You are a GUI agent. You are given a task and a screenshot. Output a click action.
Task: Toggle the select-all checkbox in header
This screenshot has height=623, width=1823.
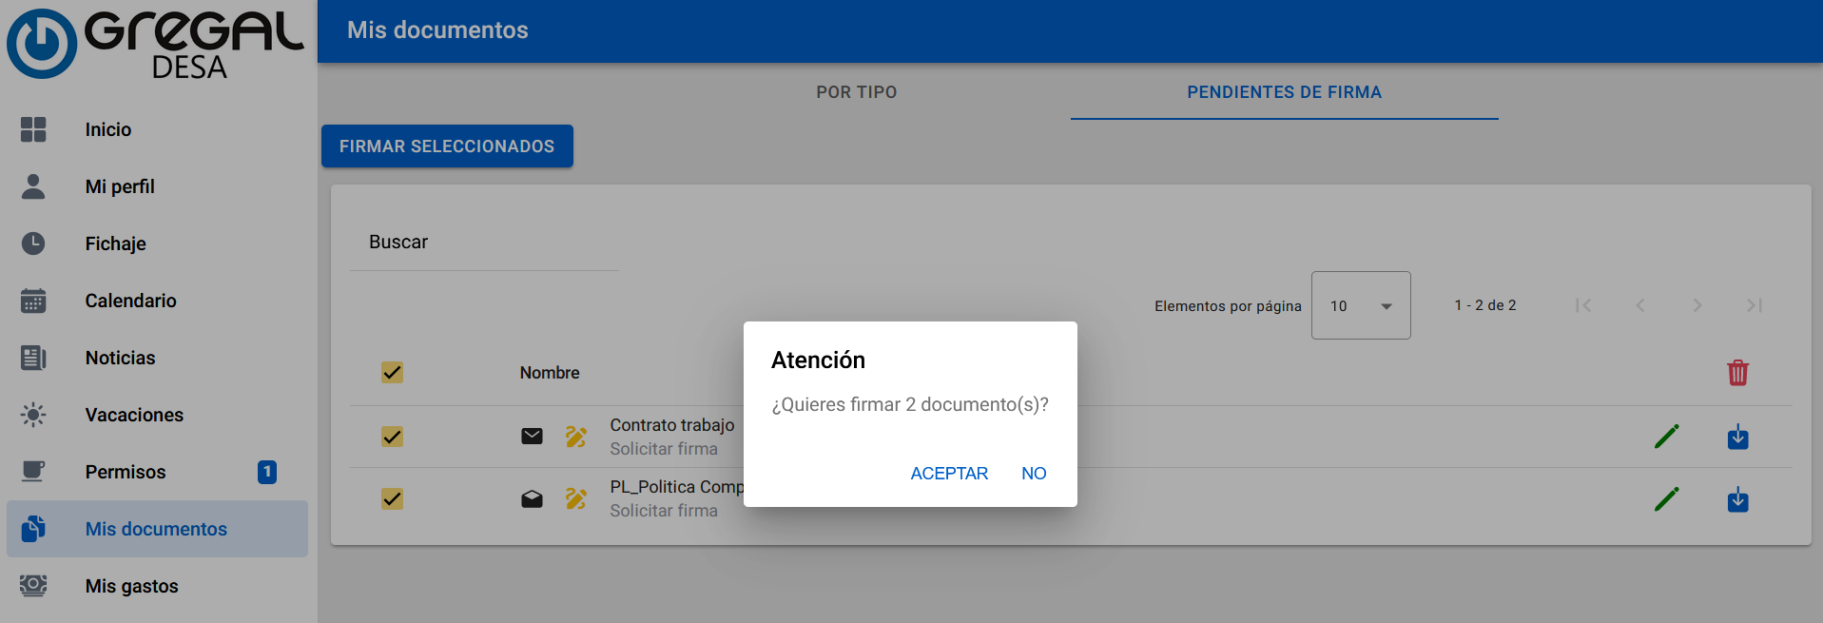point(392,372)
